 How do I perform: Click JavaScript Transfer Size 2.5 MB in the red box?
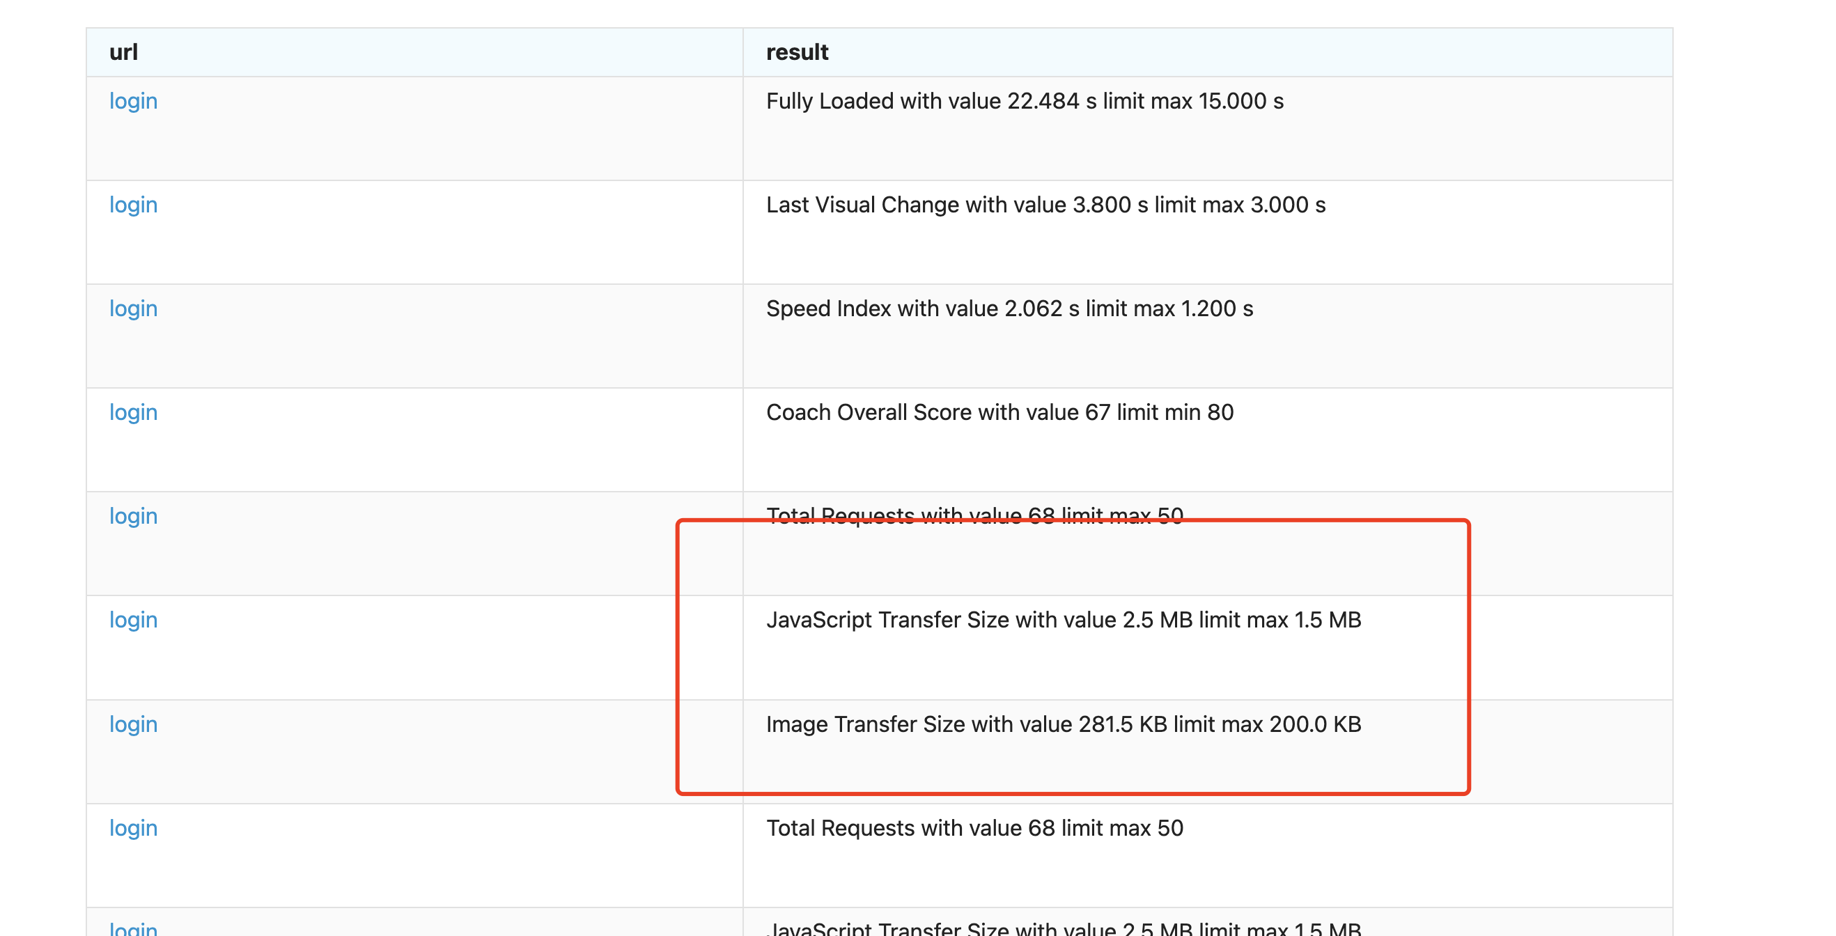1064,621
